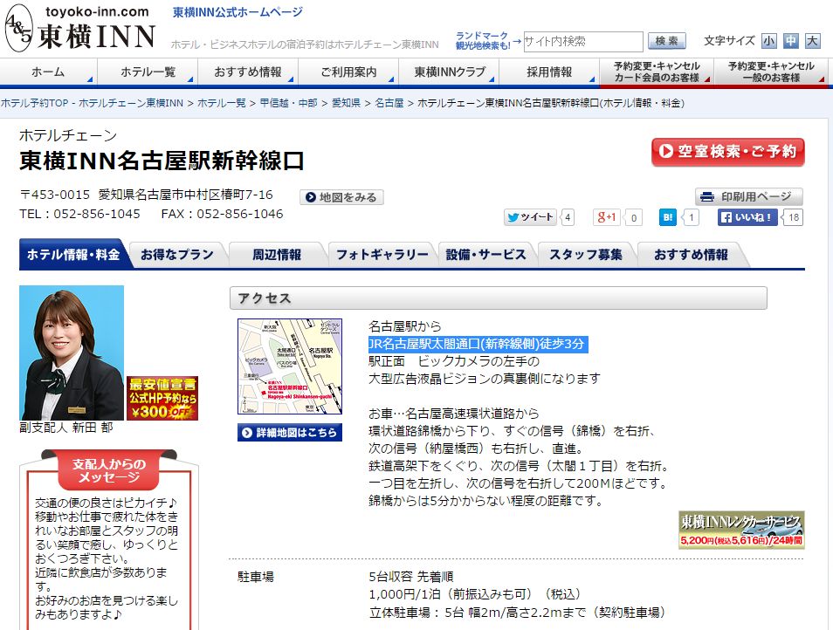Screen dimensions: 833x630
Task: Open the フォトギャラリー tab
Action: click(x=382, y=254)
